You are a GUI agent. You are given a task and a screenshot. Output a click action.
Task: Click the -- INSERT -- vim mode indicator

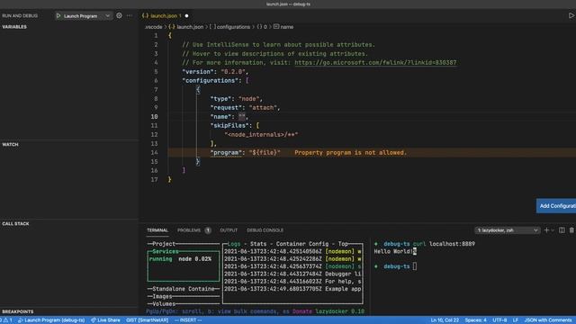(x=188, y=320)
